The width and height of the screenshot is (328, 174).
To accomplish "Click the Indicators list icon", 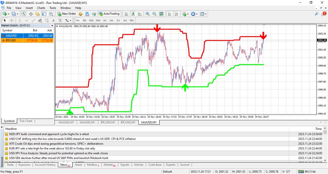I will click(x=184, y=14).
